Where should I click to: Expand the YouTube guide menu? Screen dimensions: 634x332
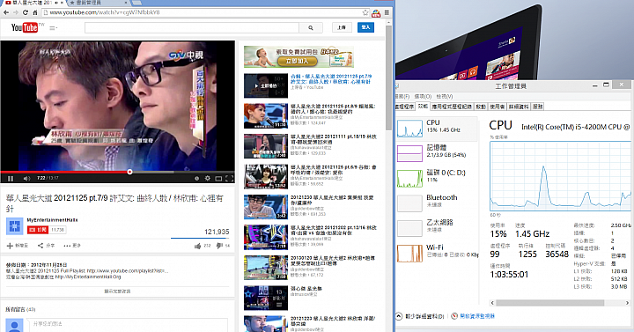53,28
